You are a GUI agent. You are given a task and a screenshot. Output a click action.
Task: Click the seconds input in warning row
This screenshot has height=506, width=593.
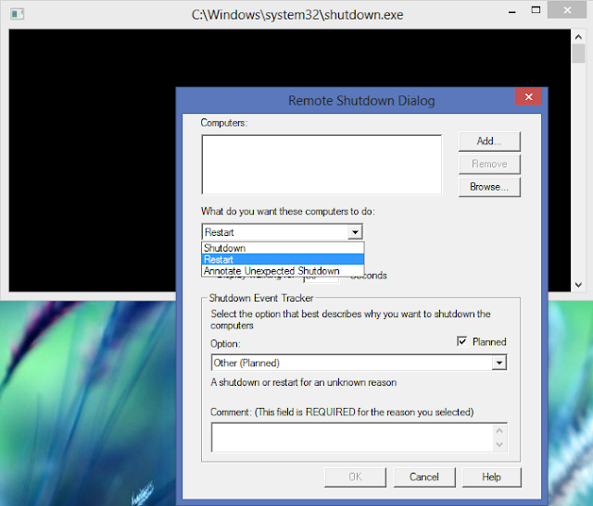click(x=322, y=279)
